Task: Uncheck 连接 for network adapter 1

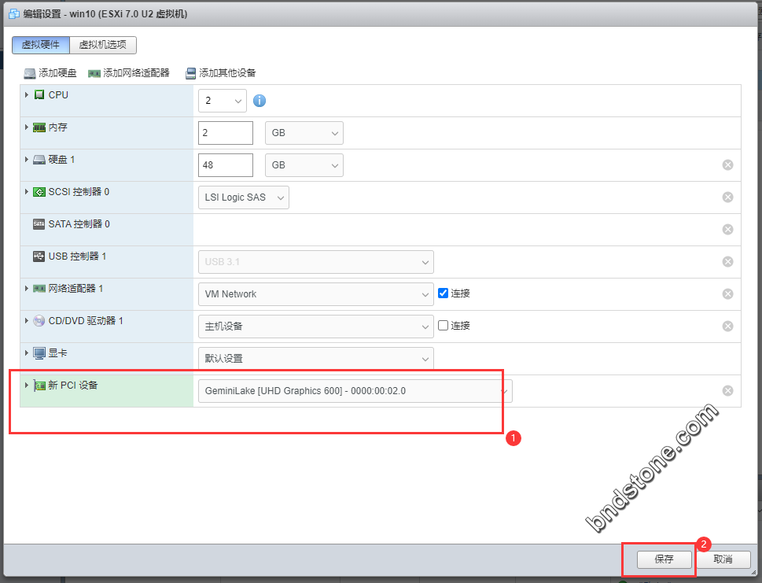Action: (x=443, y=293)
